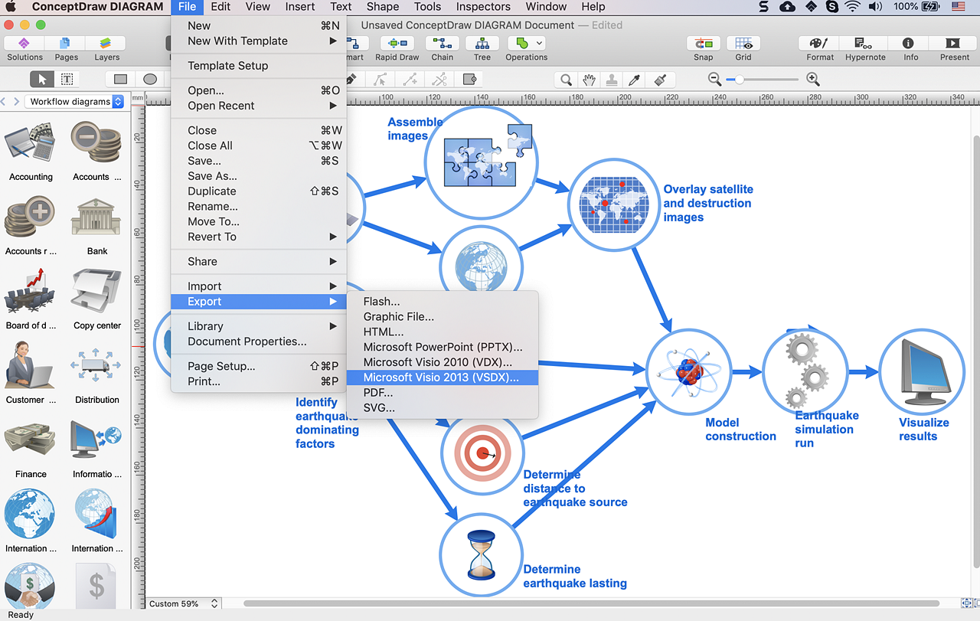980x621 pixels.
Task: Expand the Open Recent submenu
Action: tap(259, 106)
